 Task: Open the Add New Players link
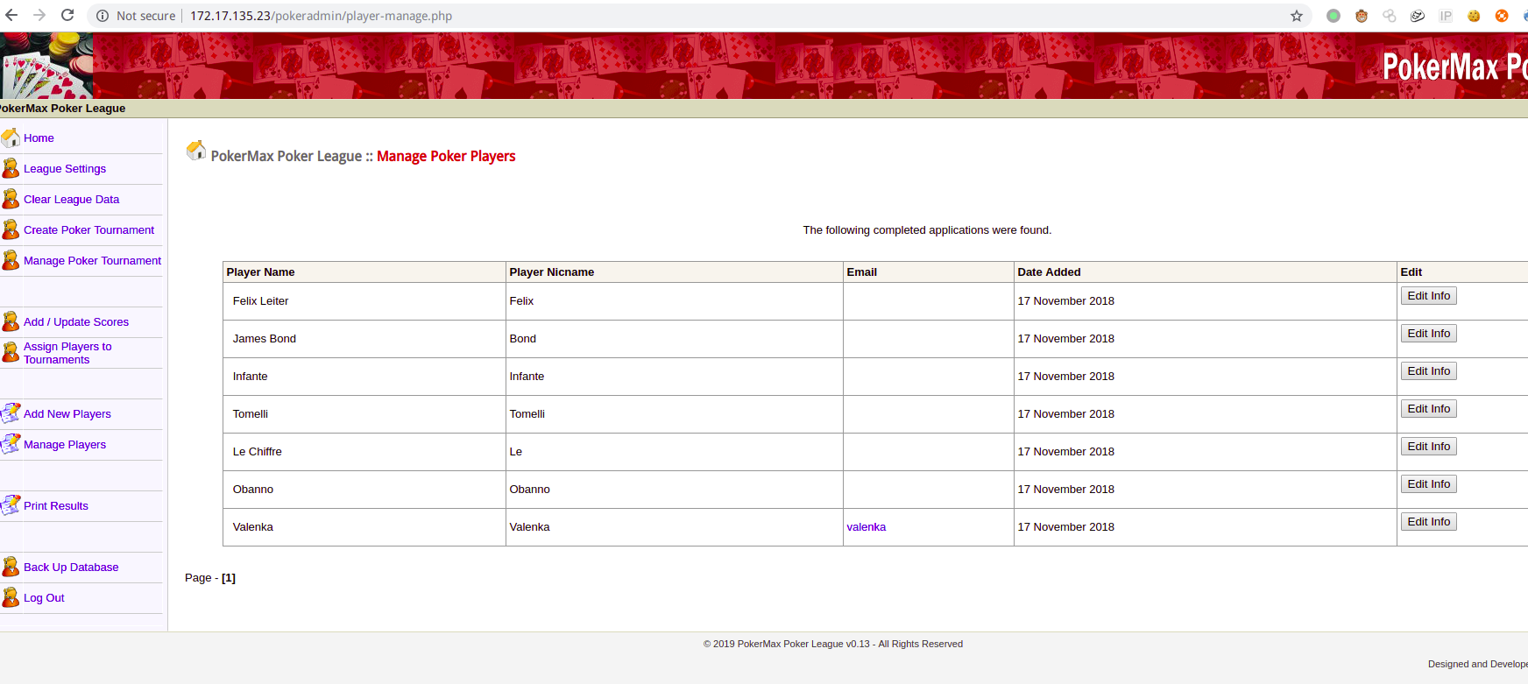67,413
